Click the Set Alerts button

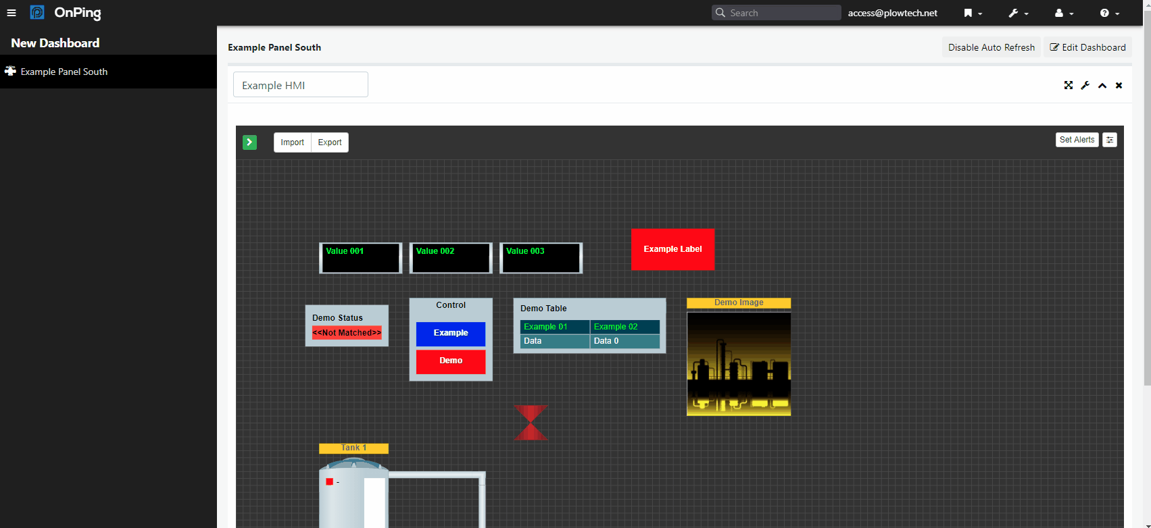coord(1077,140)
